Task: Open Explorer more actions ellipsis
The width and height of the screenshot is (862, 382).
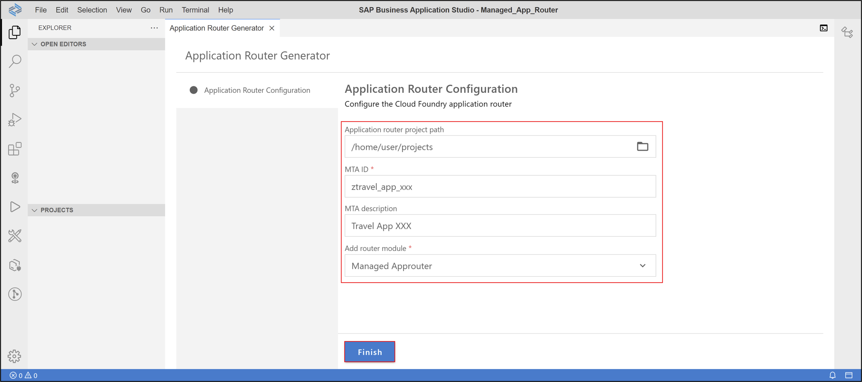Action: (x=154, y=28)
